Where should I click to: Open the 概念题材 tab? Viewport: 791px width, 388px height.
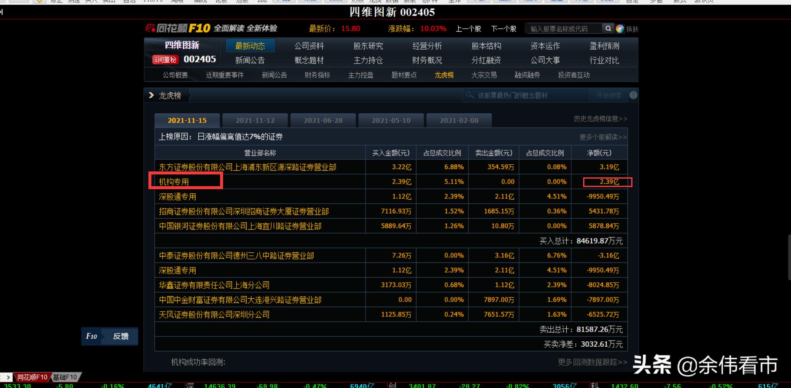[x=309, y=60]
